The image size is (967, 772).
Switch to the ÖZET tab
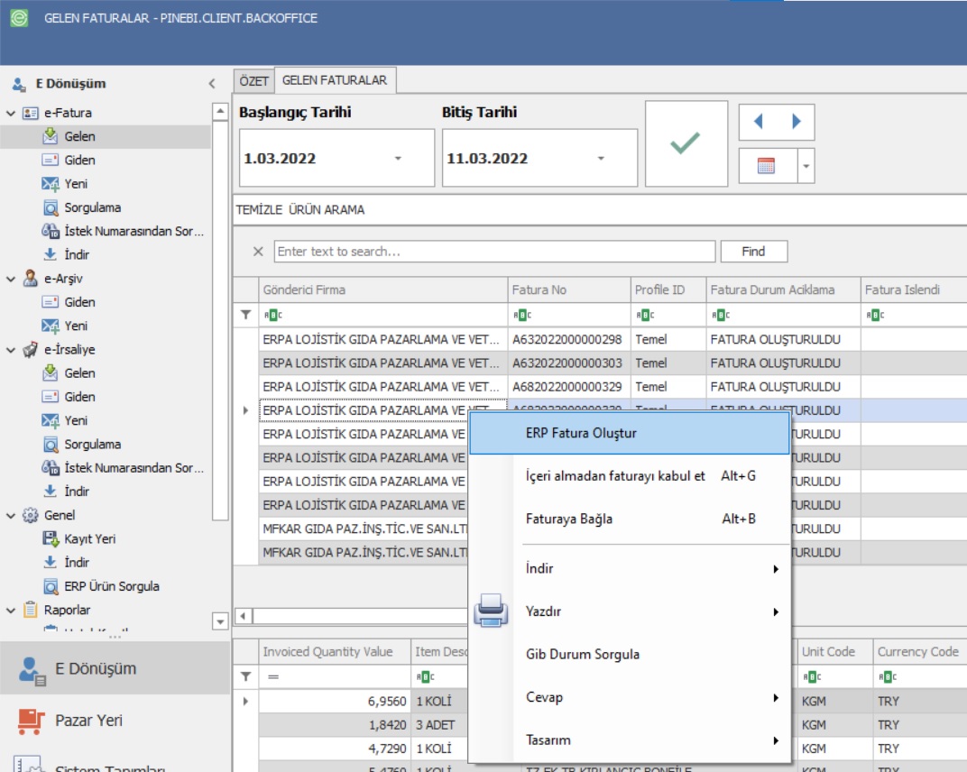click(253, 80)
